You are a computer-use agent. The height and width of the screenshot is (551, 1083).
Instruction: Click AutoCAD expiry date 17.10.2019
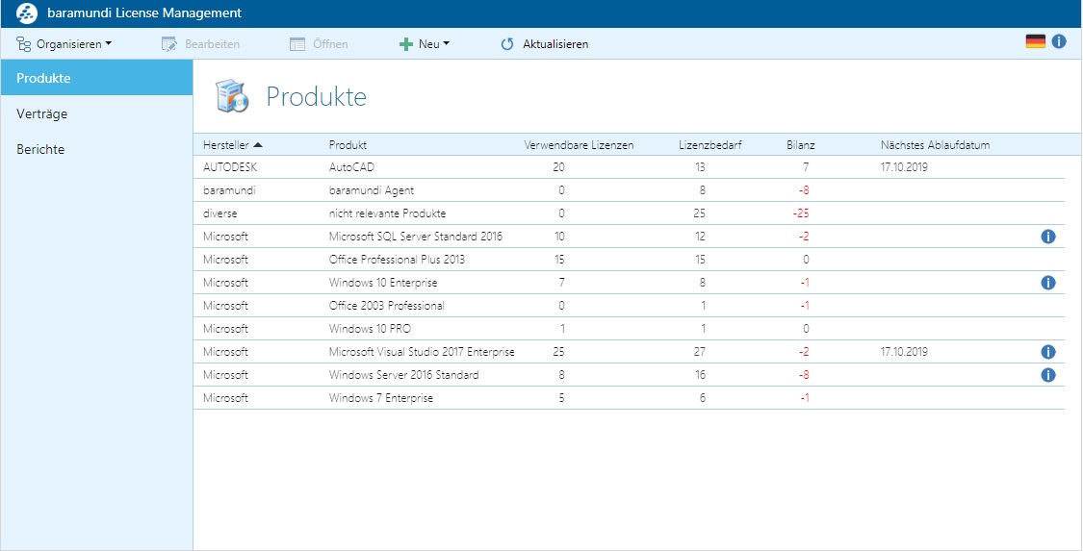point(904,167)
